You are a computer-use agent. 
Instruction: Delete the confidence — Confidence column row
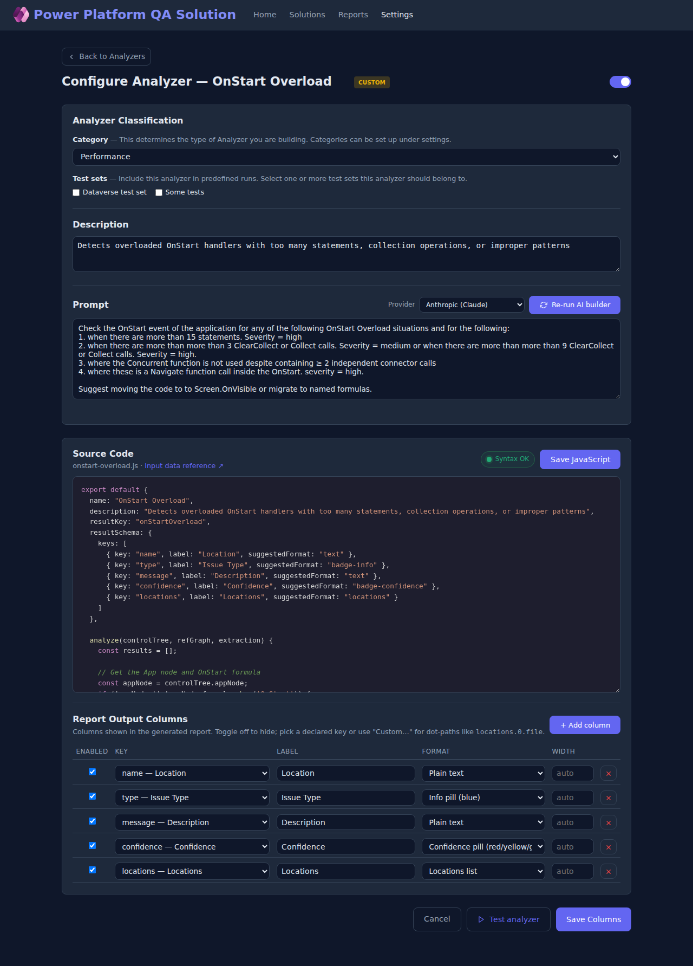[x=609, y=847]
